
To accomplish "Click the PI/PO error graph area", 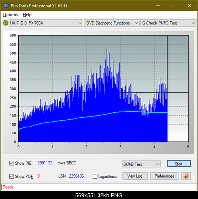I will pyautogui.click(x=103, y=89).
